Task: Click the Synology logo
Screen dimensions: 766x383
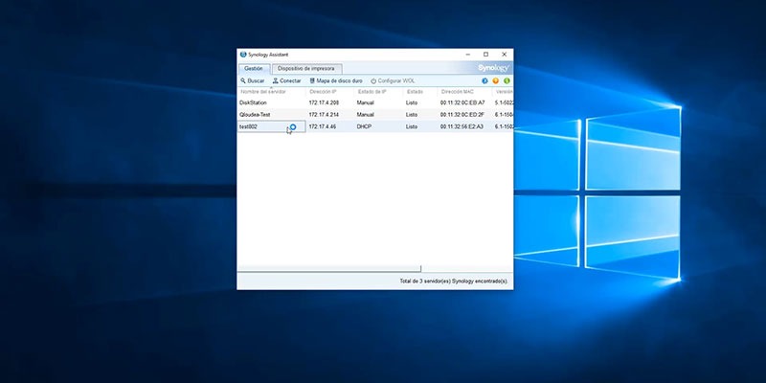Action: coord(493,68)
